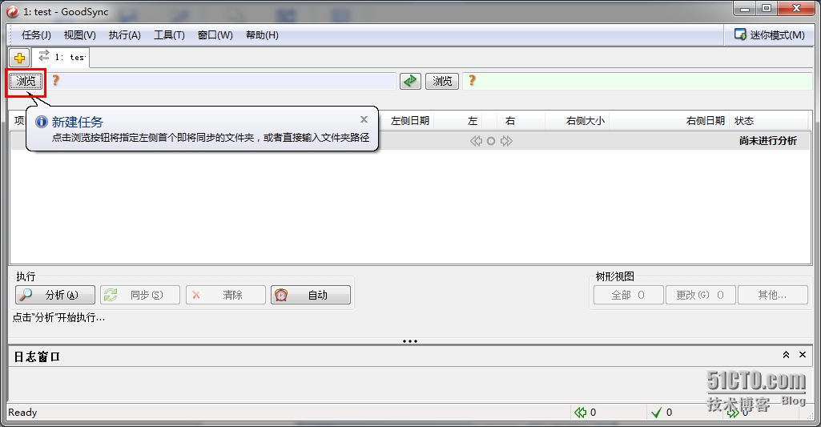Viewport: 821px width, 427px height.
Task: Click the 全部 tree view filter button
Action: click(x=628, y=295)
